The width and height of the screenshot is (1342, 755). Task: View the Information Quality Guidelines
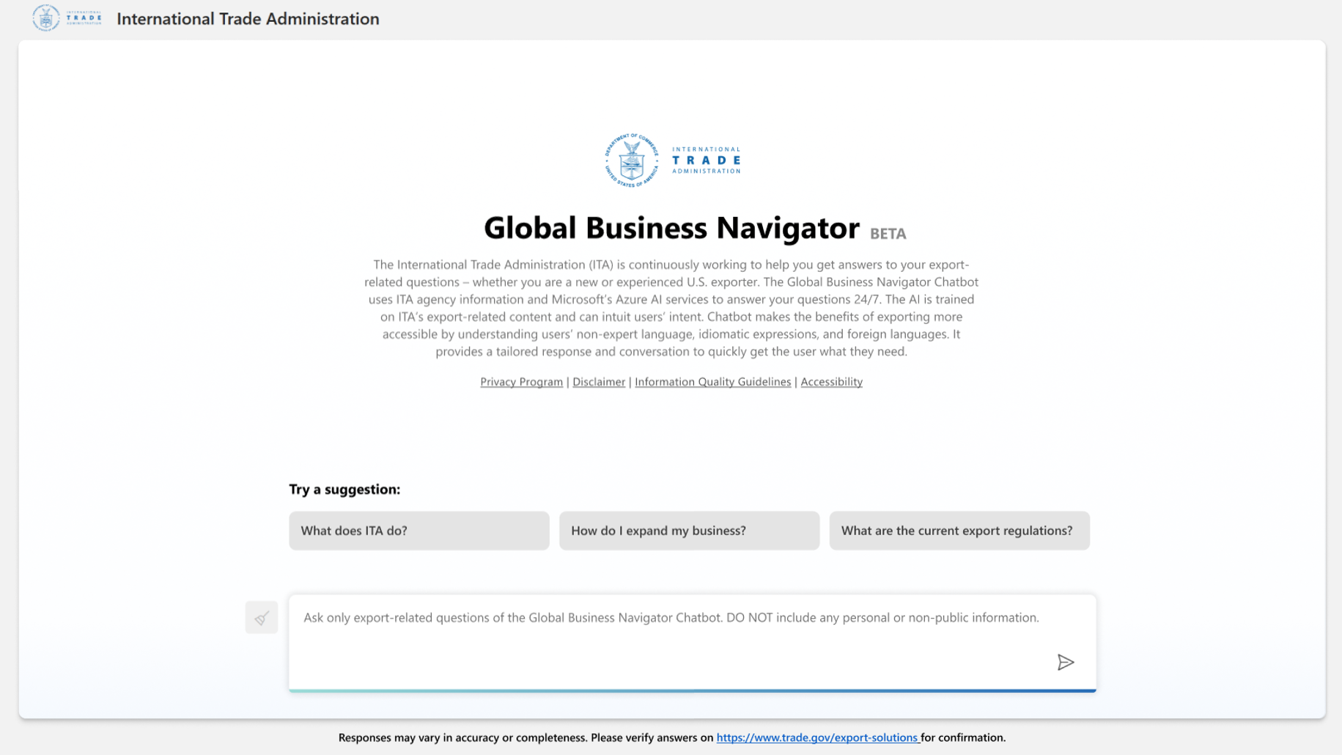(x=712, y=382)
